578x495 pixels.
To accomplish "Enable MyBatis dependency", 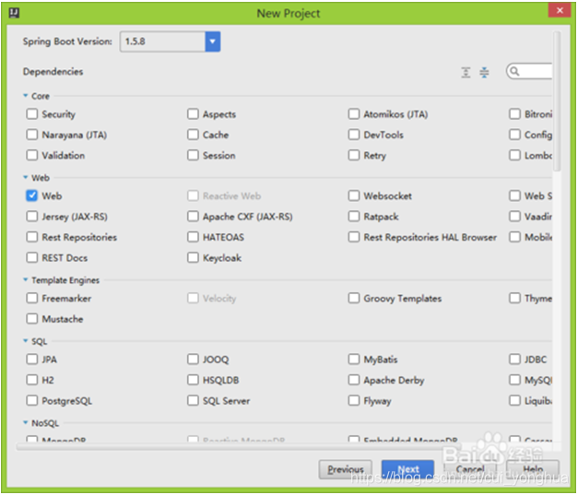I will [354, 359].
